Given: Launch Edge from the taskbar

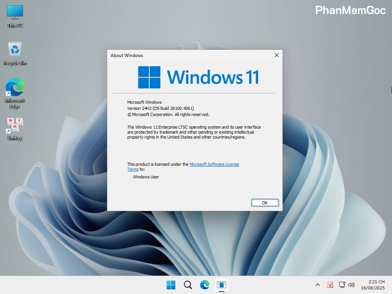Looking at the screenshot, I should [x=204, y=285].
